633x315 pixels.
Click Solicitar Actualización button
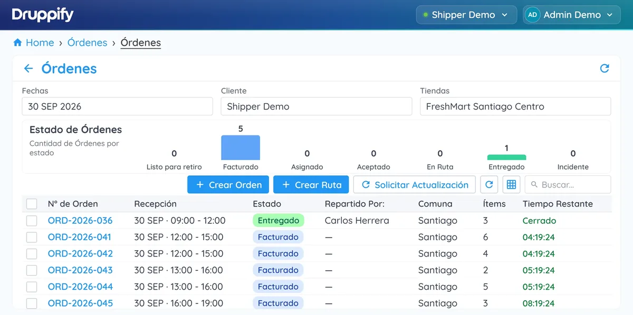pos(415,185)
